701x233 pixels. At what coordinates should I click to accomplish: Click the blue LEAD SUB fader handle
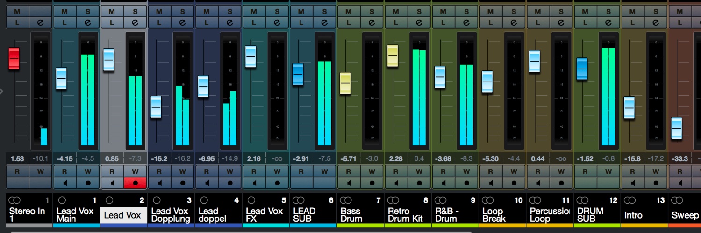[298, 75]
